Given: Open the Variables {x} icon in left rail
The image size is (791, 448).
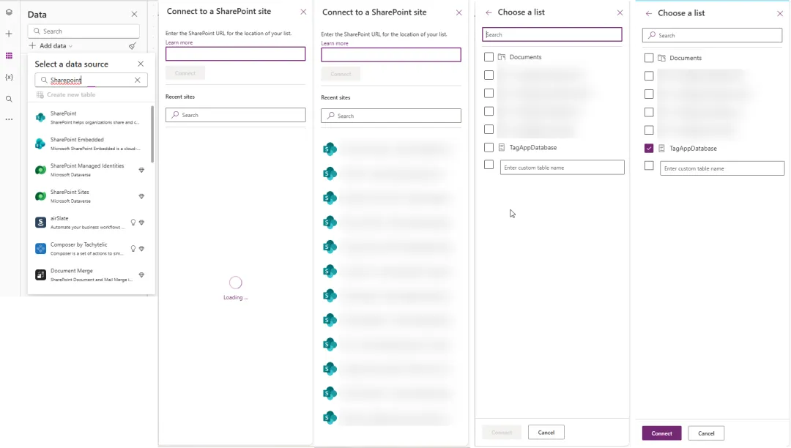Looking at the screenshot, I should click(x=9, y=77).
